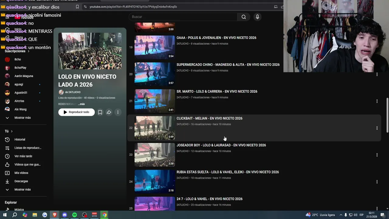Play thumbnail of video number 19
This screenshot has width=389, height=219.
[x=155, y=47]
